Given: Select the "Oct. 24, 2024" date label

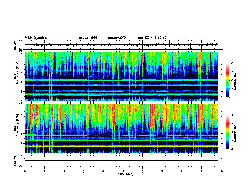Looking at the screenshot, I should (x=88, y=38).
